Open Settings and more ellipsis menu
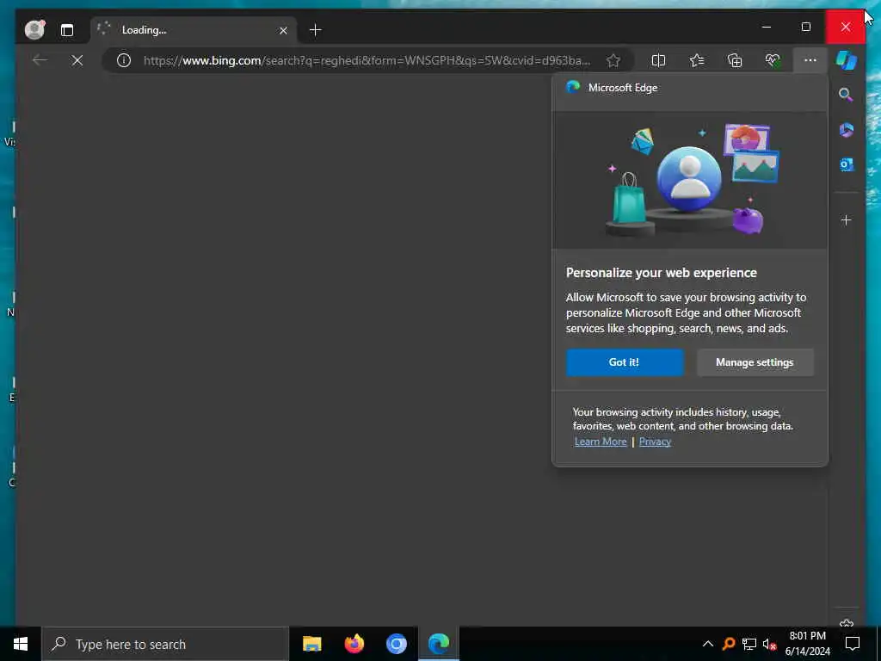 click(x=810, y=60)
